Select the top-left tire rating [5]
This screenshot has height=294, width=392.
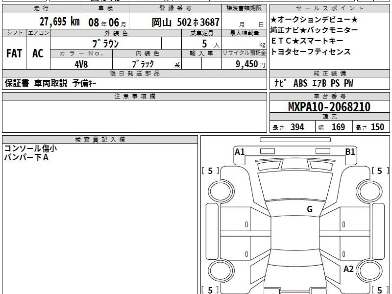(x=210, y=171)
